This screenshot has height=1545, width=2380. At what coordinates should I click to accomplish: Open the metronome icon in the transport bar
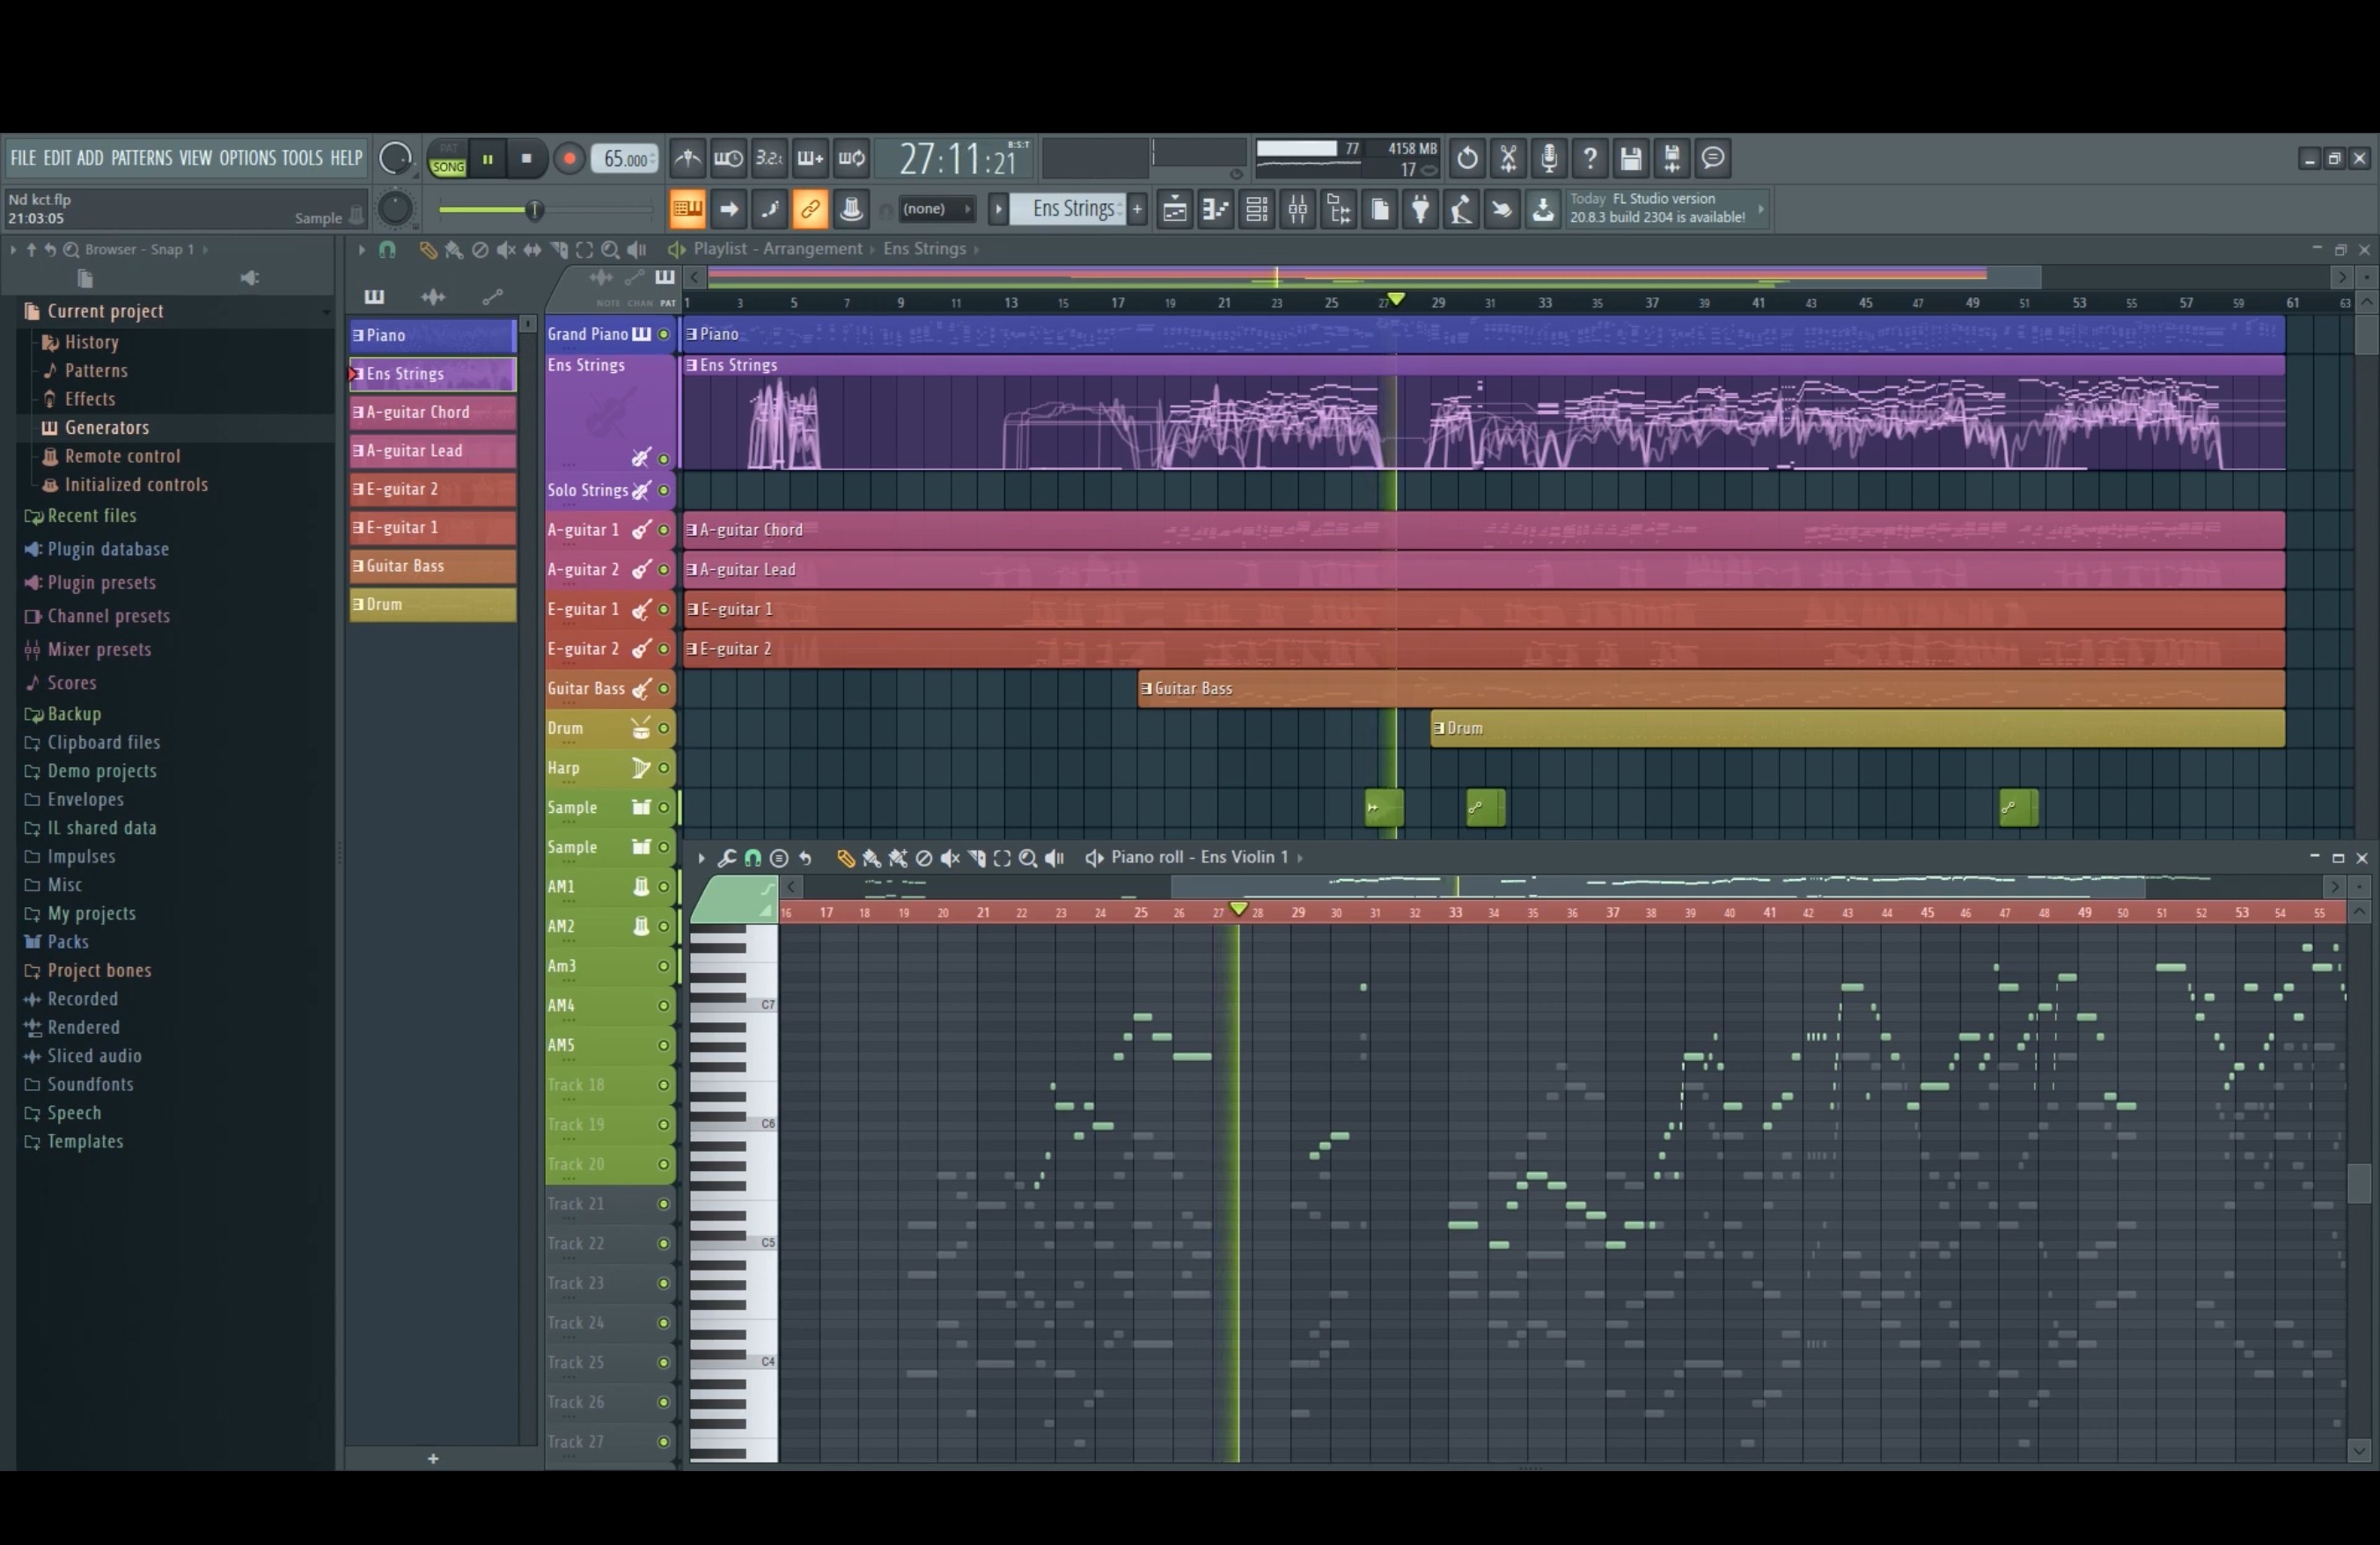coord(687,157)
